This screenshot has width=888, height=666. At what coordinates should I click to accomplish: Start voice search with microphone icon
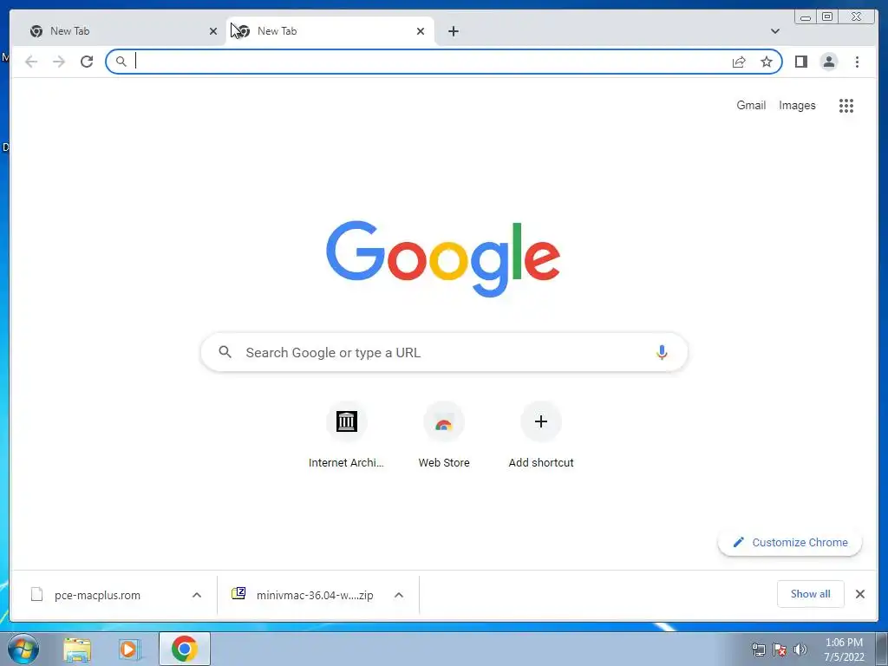click(x=662, y=352)
